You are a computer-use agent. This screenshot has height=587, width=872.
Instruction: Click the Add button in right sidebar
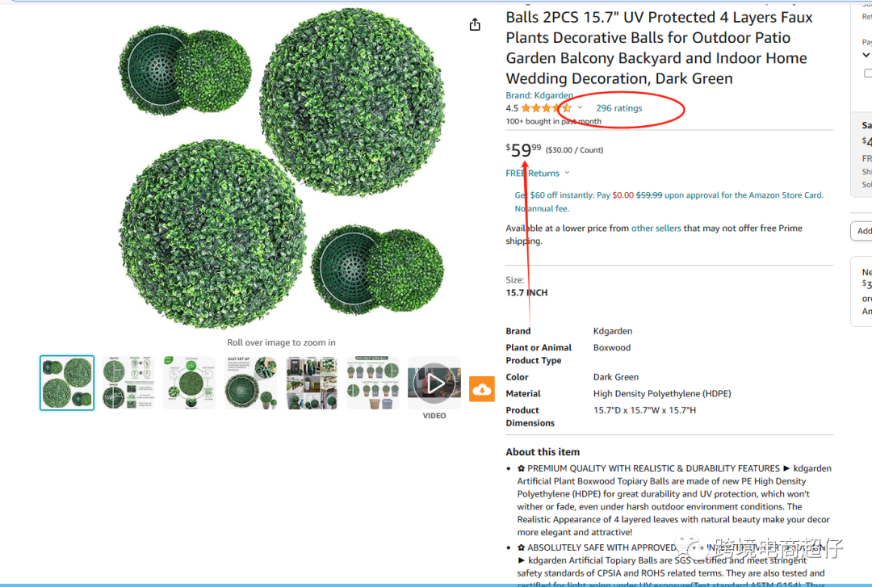click(x=862, y=231)
